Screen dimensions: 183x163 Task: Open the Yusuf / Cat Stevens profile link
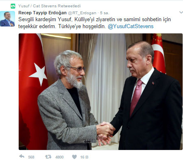click(x=37, y=6)
